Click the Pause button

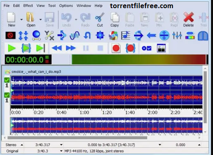coord(86,48)
